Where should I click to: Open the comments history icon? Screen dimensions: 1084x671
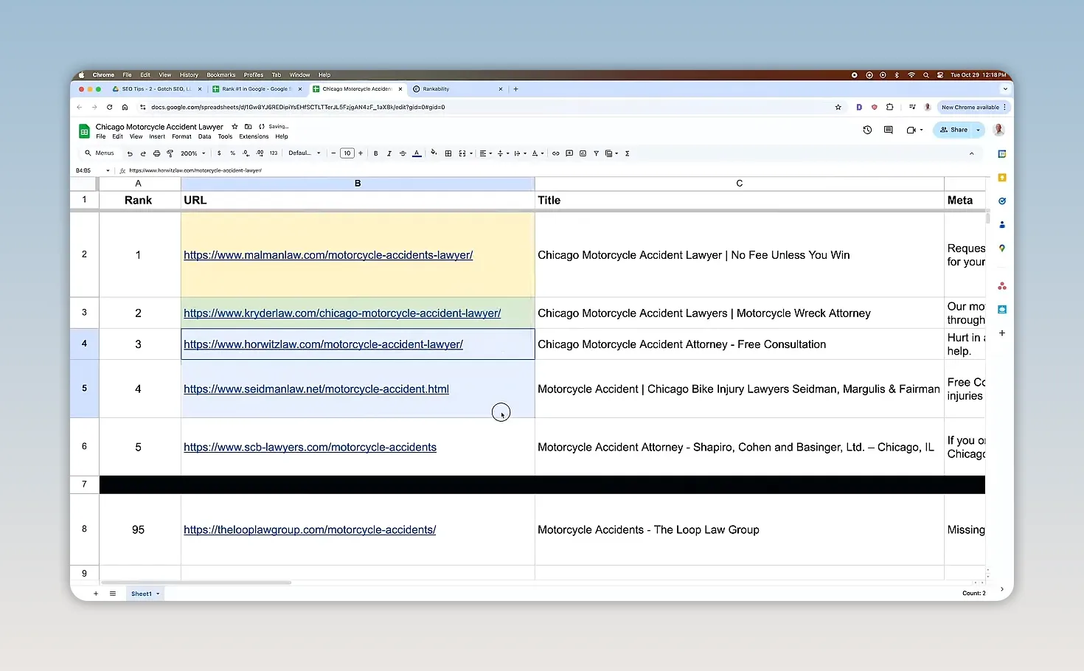(x=889, y=130)
